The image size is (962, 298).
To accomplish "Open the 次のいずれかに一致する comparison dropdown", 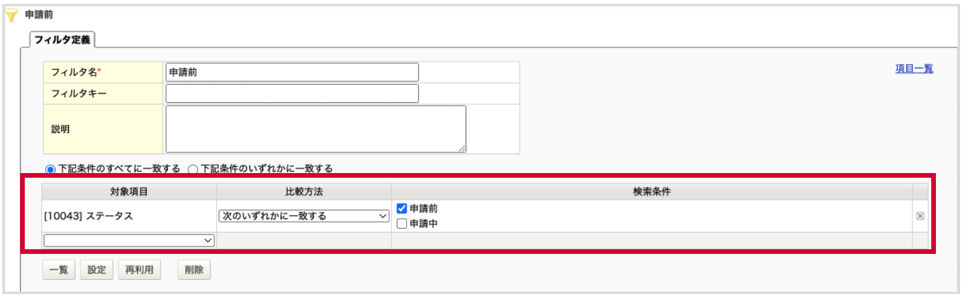I will [304, 216].
